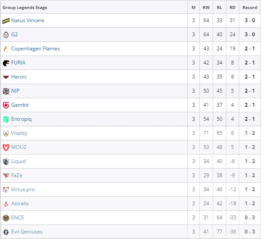Open the Natus Vincere team link

click(x=27, y=20)
